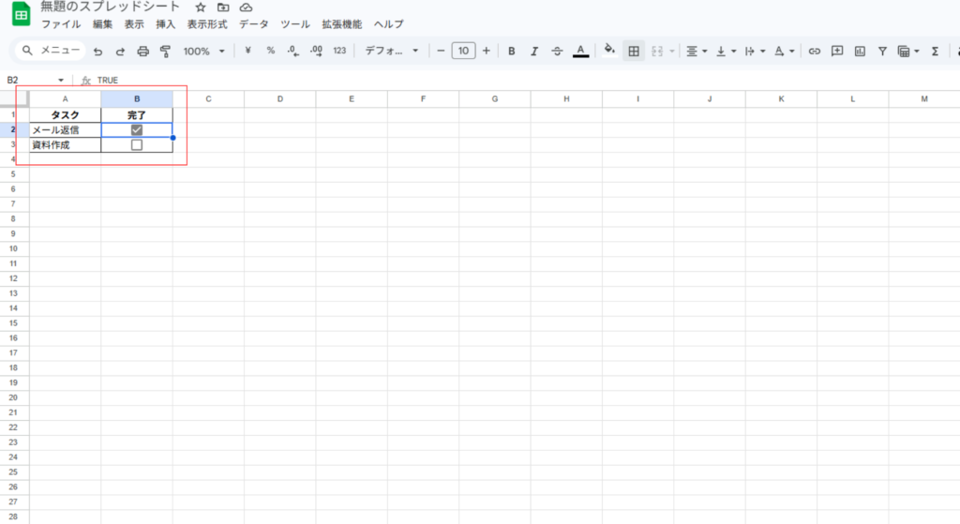
Task: Click the font size input field
Action: click(463, 51)
